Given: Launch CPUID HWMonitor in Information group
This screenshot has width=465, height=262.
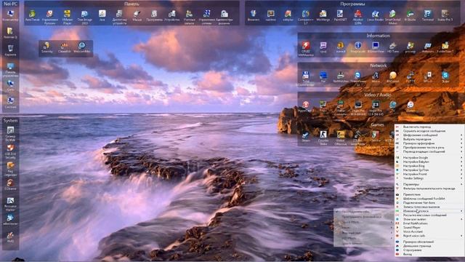Looking at the screenshot, I should pyautogui.click(x=306, y=49).
